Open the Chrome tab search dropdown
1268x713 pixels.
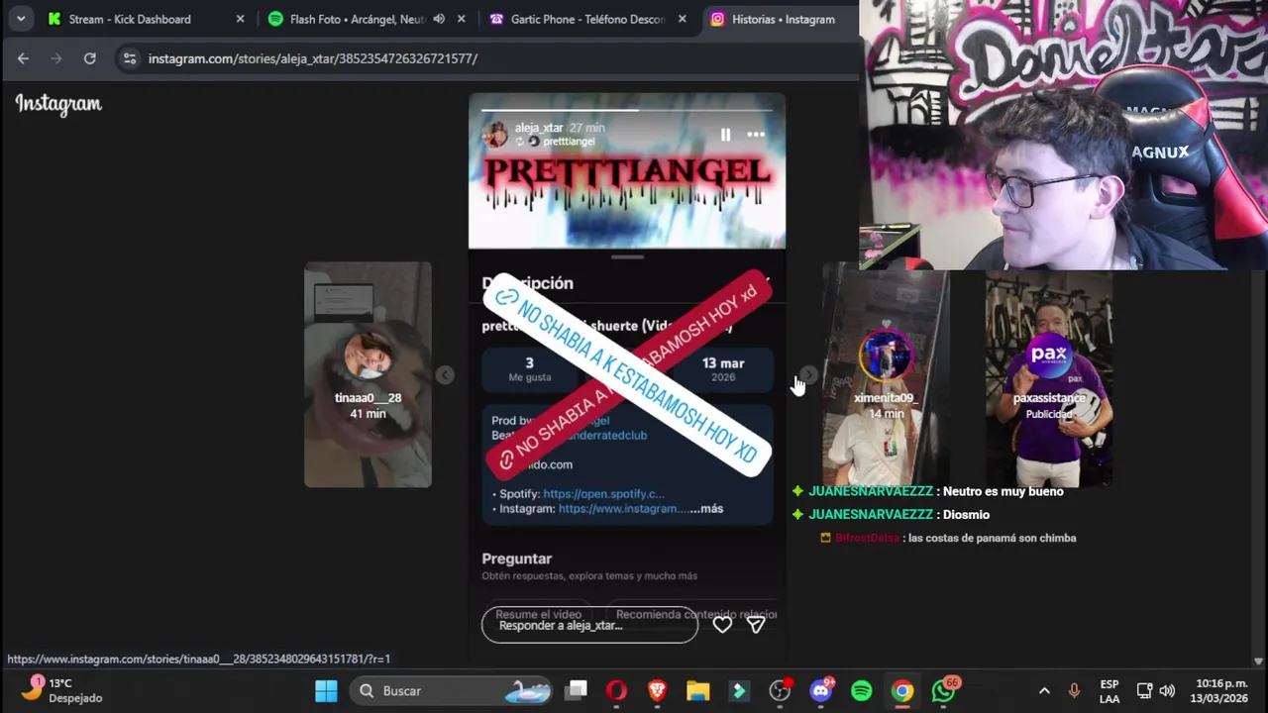pos(20,19)
